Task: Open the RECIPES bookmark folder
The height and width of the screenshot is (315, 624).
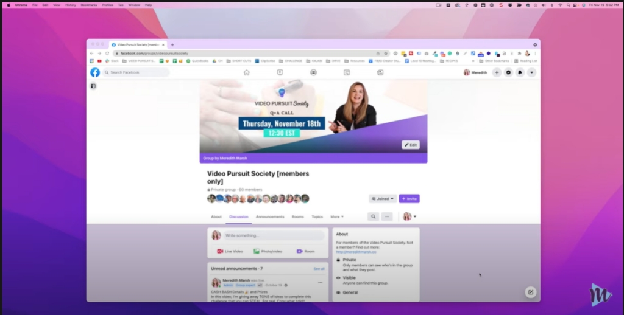Action: click(x=449, y=61)
